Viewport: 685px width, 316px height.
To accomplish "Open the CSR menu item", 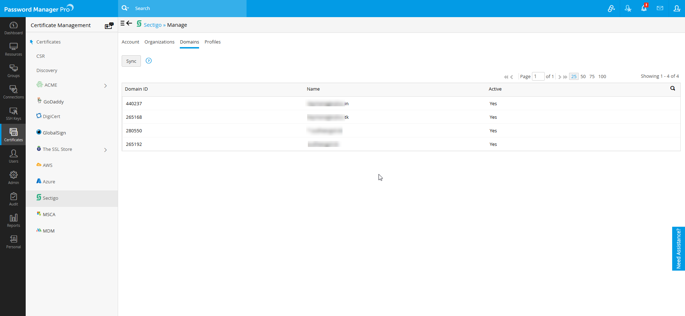I will [41, 56].
